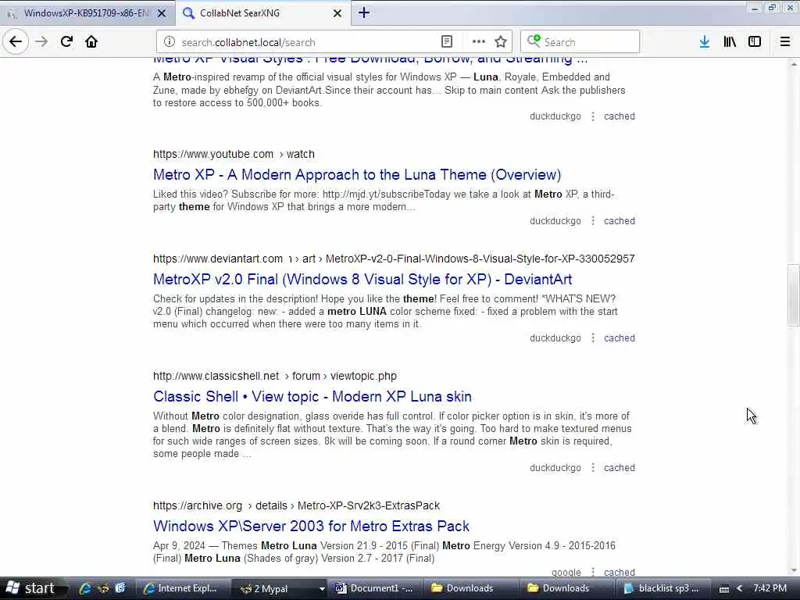
Task: Show site information icon in address bar
Action: [x=170, y=42]
